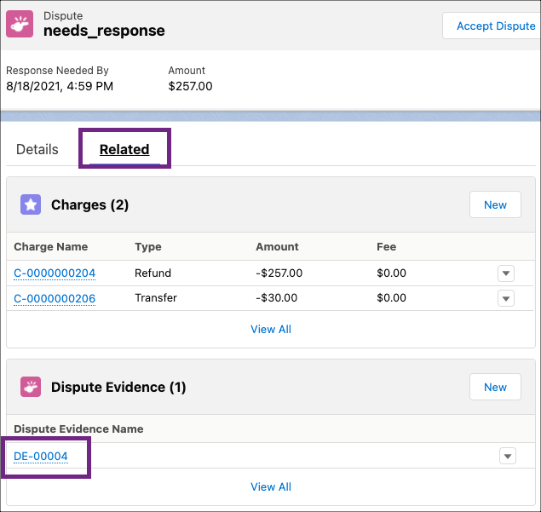Expand row actions for the Transfer charge
This screenshot has width=541, height=512.
(506, 298)
